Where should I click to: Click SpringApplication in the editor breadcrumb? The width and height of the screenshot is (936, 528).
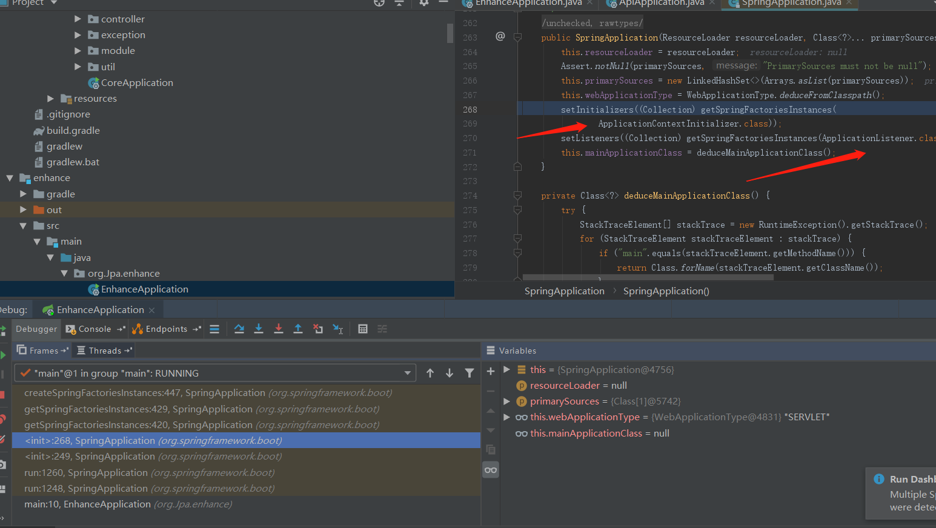coord(564,291)
